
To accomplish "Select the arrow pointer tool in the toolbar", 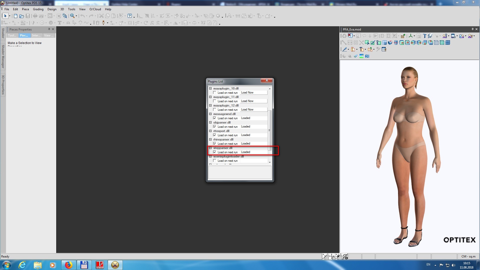I will (5, 16).
